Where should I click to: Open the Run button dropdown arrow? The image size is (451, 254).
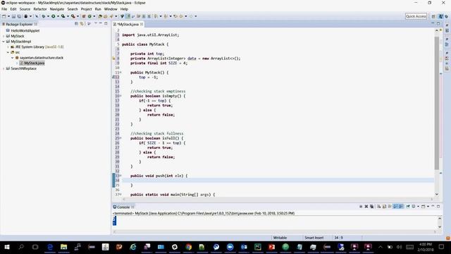pos(58,16)
